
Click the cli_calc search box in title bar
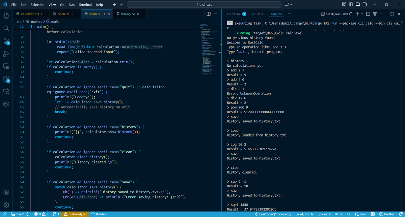click(204, 5)
